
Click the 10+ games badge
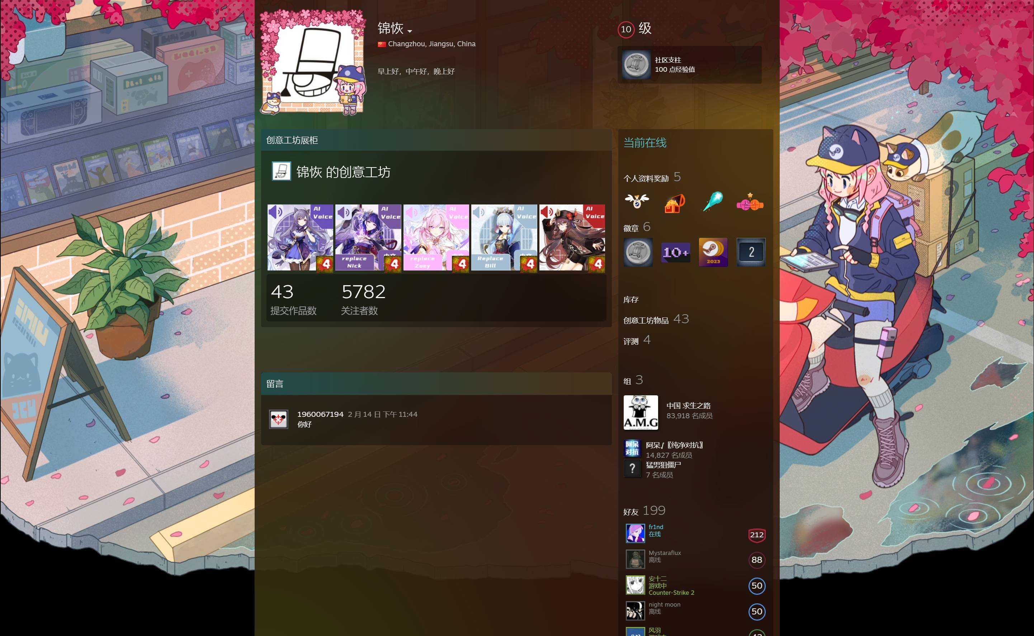coord(675,252)
